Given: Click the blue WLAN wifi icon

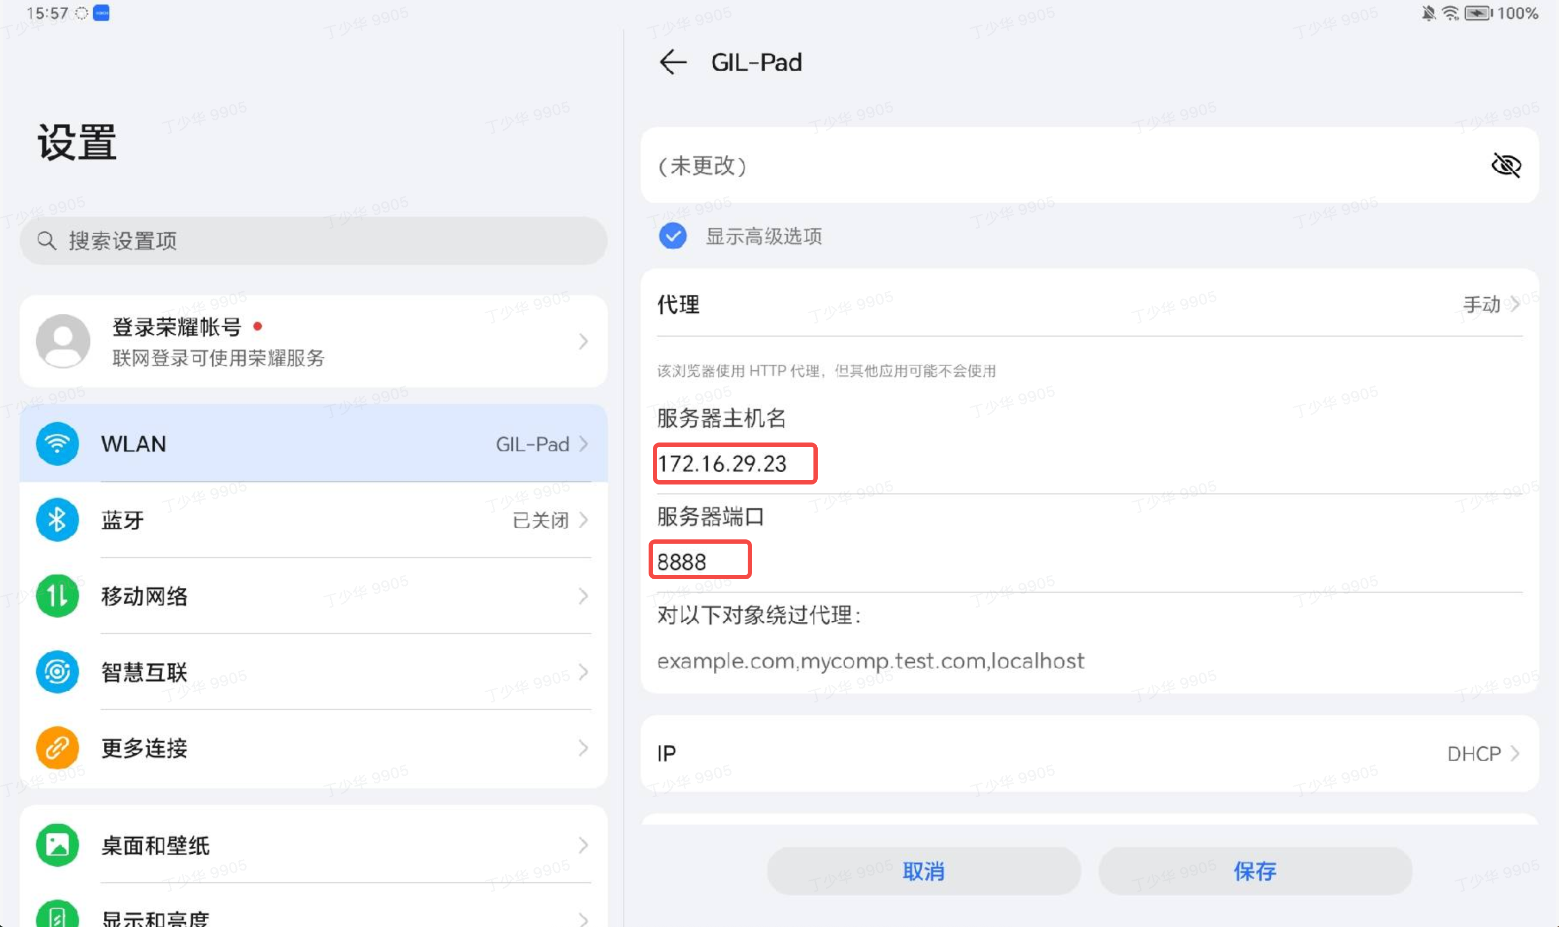Looking at the screenshot, I should click(x=57, y=444).
